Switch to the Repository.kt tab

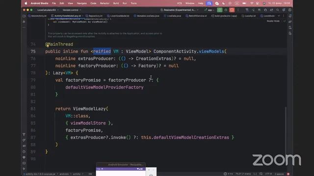coord(94,16)
